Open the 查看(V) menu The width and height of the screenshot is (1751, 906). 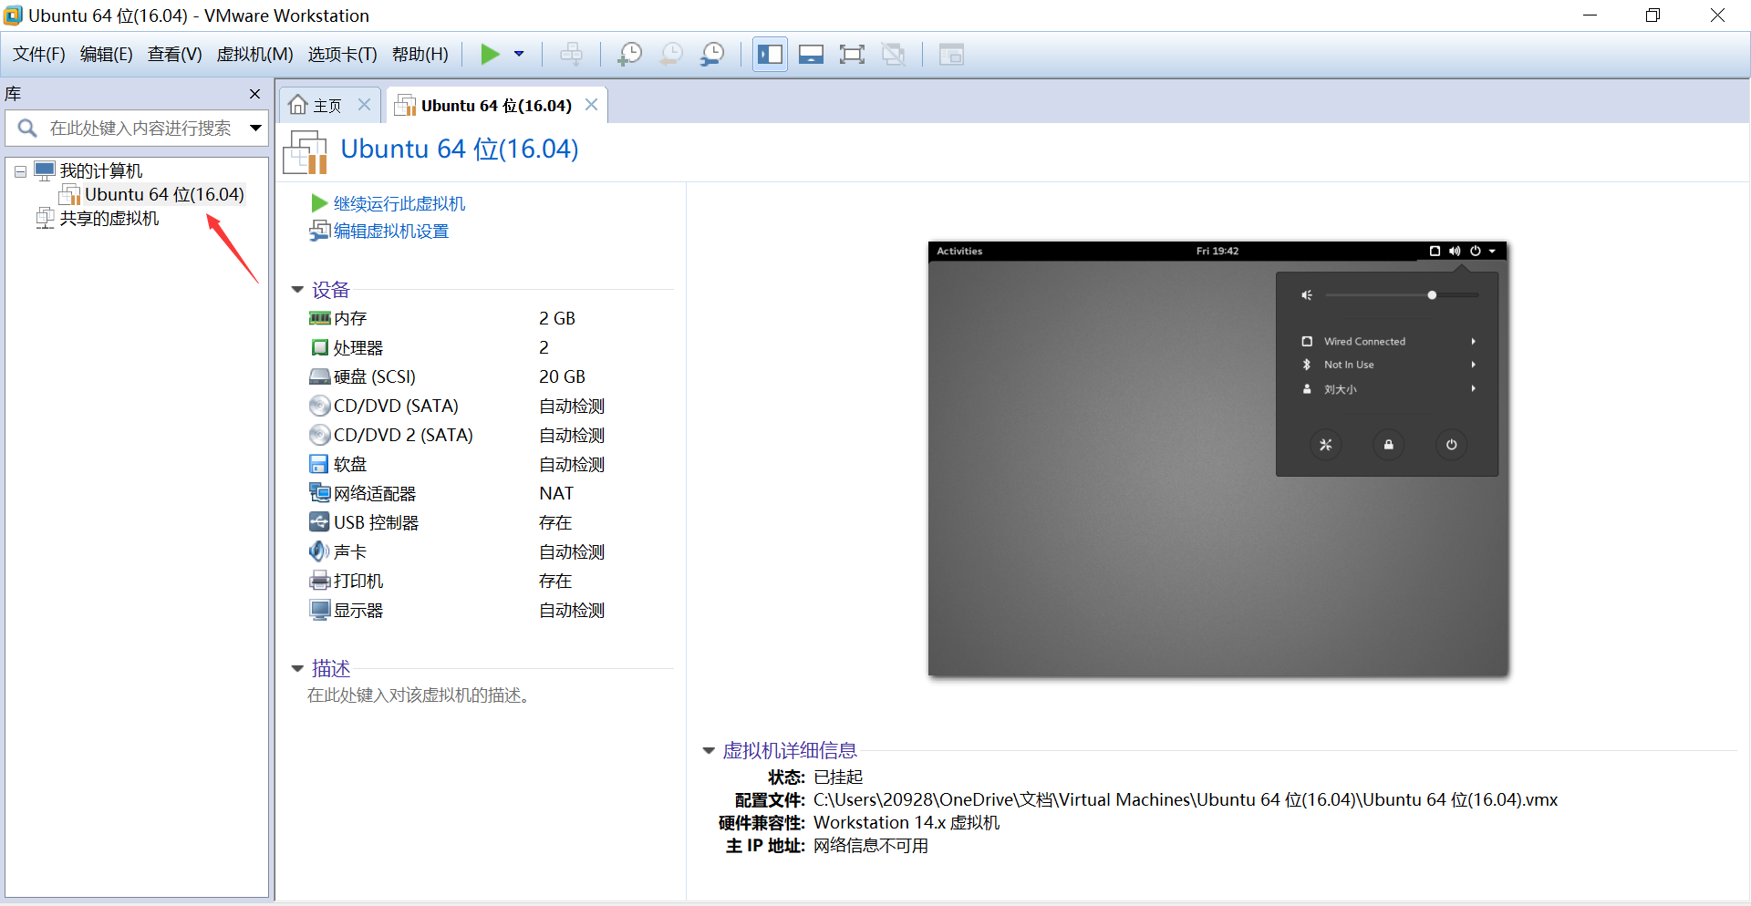(175, 55)
